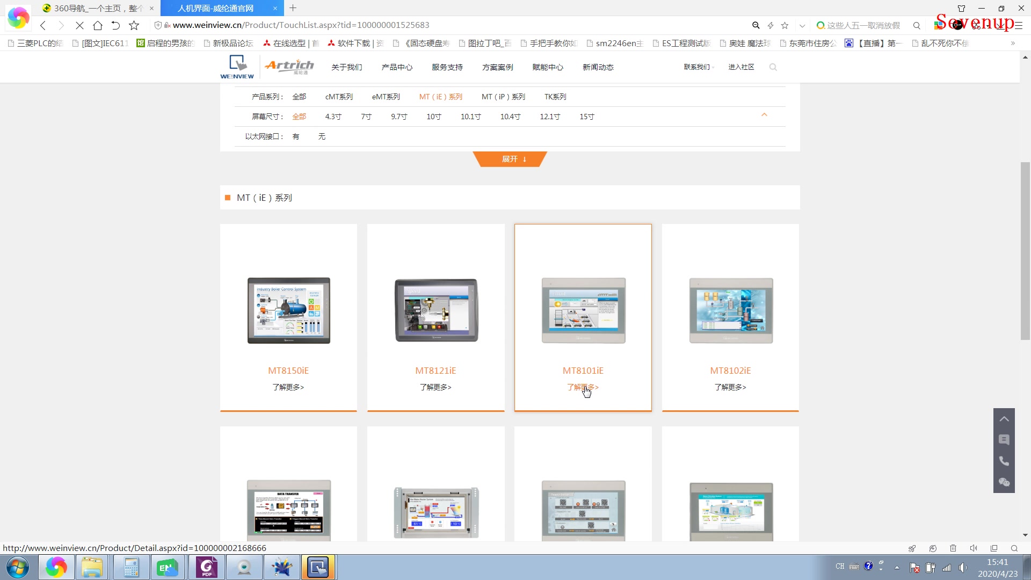Open 产品中心 menu
This screenshot has height=580, width=1031.
397,67
